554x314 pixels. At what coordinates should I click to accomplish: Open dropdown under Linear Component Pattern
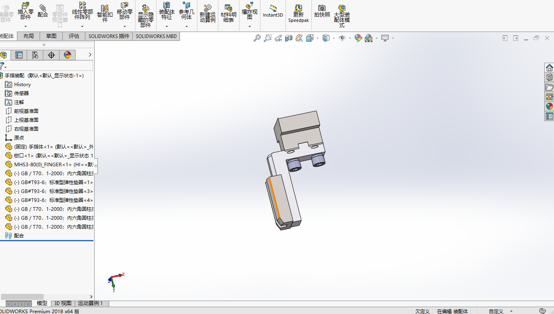(x=82, y=26)
